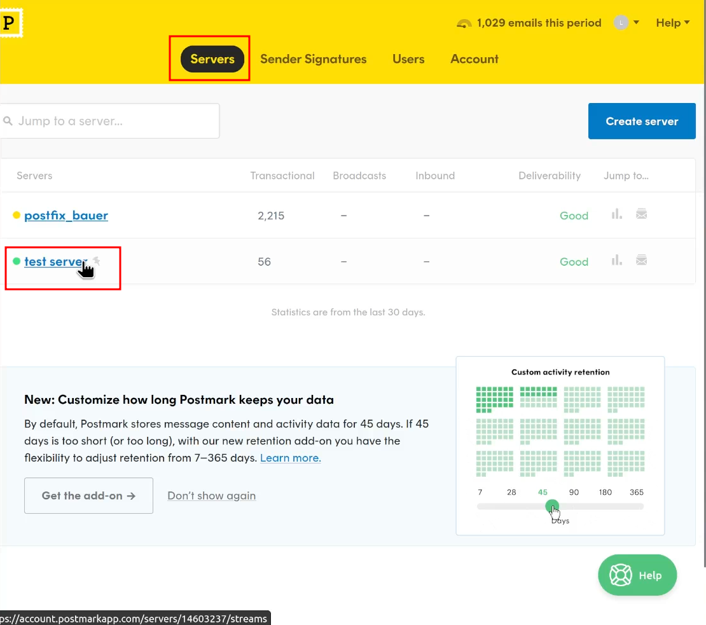The image size is (706, 625).
Task: Open the user avatar account menu
Action: 626,22
